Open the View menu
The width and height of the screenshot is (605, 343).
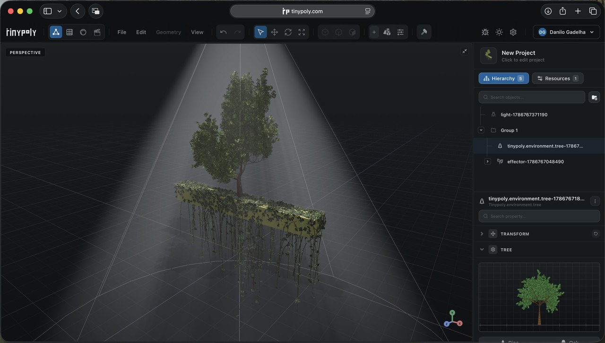pyautogui.click(x=197, y=32)
